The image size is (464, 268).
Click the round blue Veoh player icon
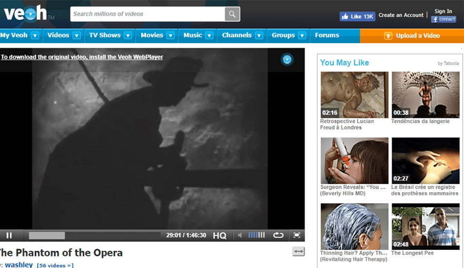(287, 59)
